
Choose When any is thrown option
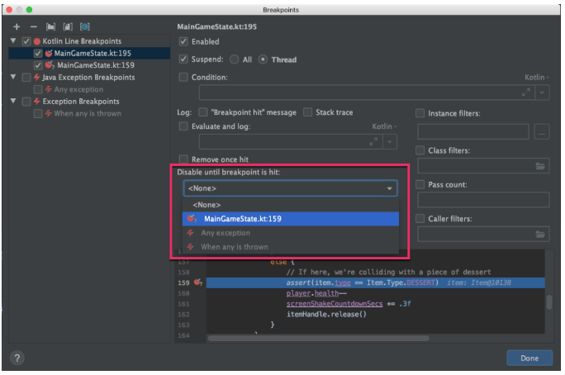tap(291, 247)
